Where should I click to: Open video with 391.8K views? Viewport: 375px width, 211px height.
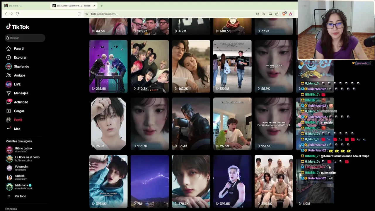coord(232,181)
